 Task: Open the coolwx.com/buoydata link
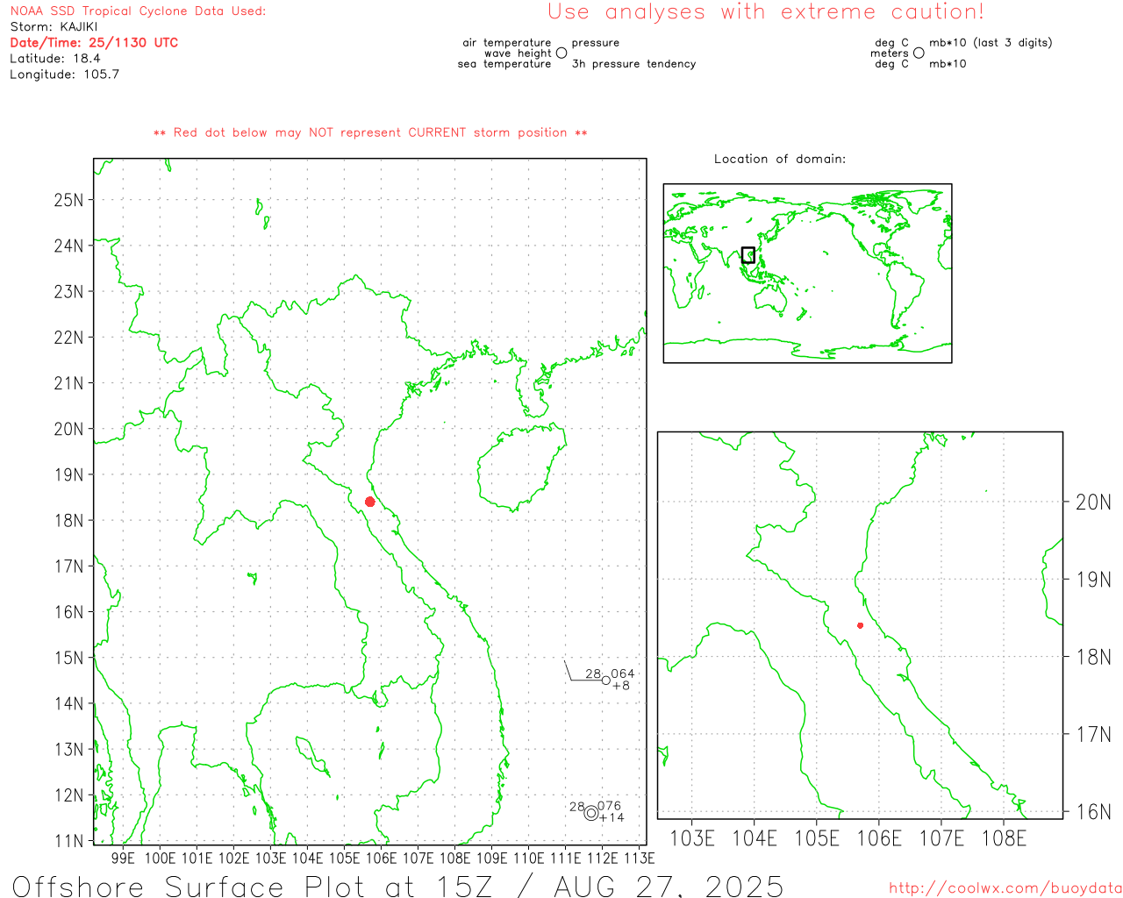tap(1005, 888)
